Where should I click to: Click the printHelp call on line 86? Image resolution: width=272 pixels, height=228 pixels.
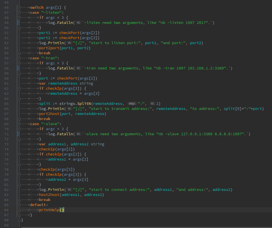coord(51,210)
